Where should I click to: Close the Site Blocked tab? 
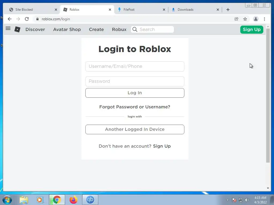pos(56,10)
